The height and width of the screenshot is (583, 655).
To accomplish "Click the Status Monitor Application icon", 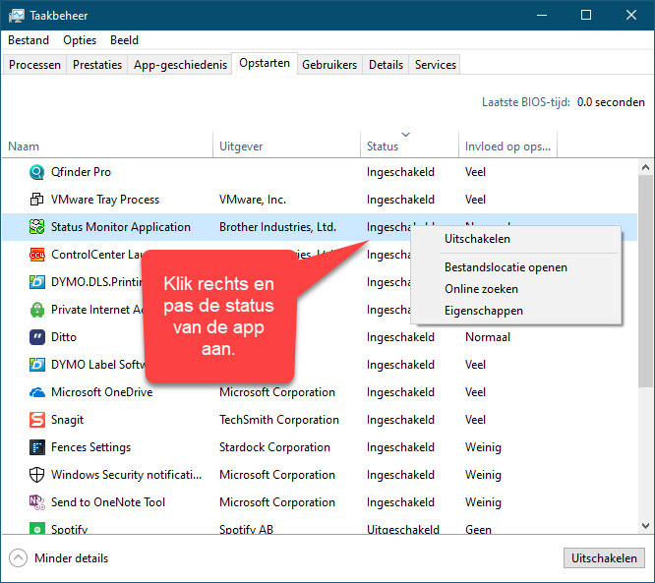I will [36, 227].
